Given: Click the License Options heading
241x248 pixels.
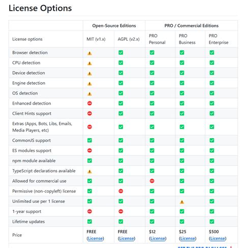Looking at the screenshot, I should coord(40,8).
